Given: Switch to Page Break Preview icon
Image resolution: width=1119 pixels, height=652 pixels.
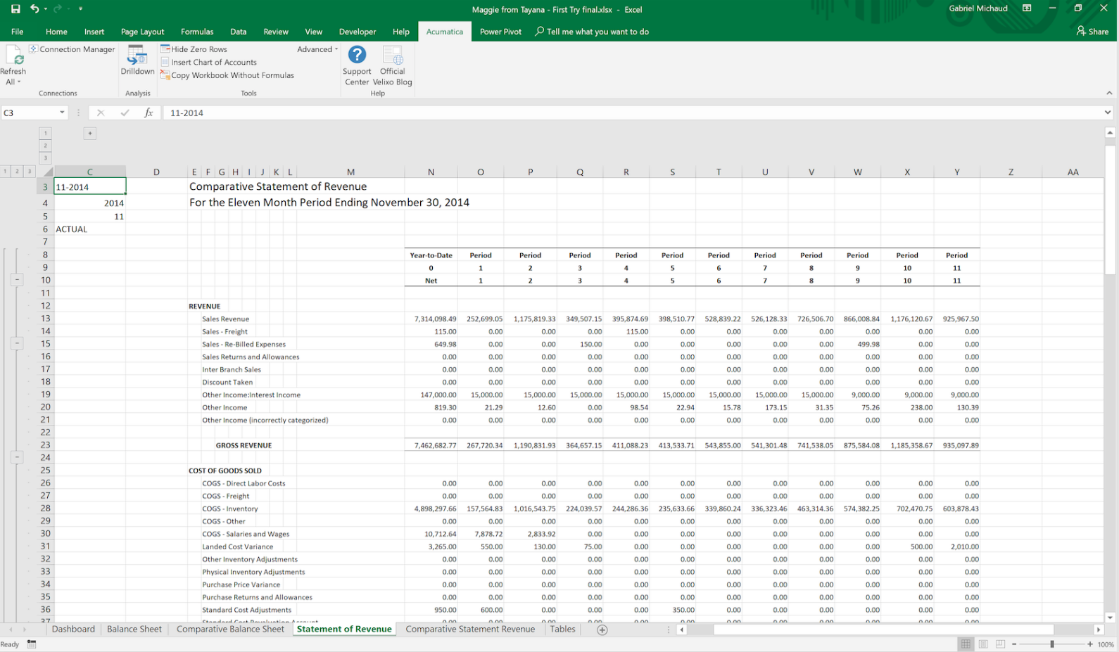Looking at the screenshot, I should pyautogui.click(x=1000, y=644).
